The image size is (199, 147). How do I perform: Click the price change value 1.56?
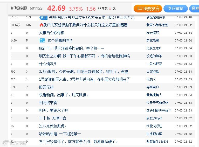coord(91,9)
